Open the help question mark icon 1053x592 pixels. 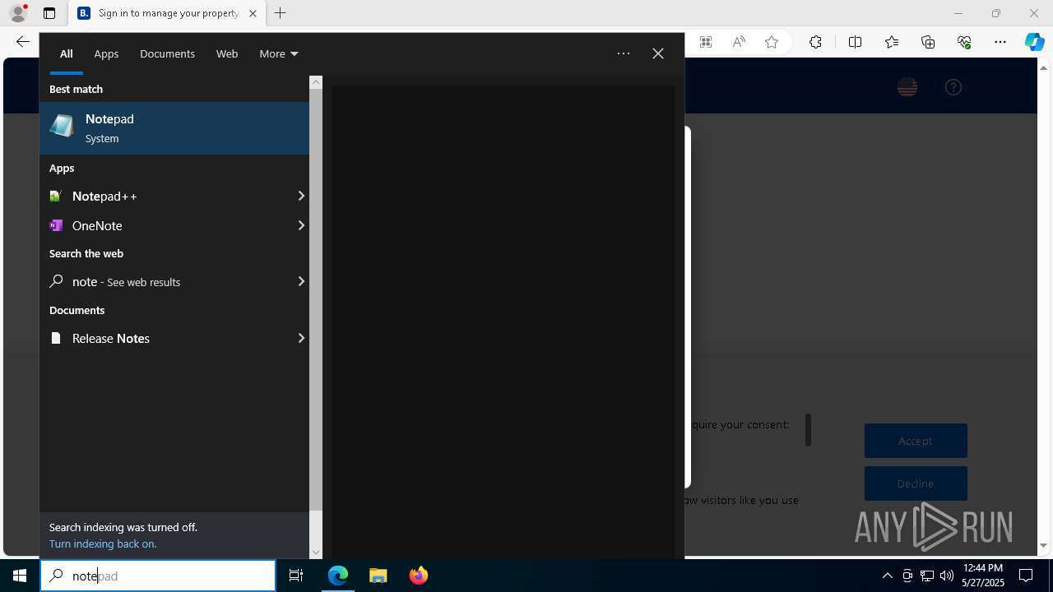click(953, 87)
